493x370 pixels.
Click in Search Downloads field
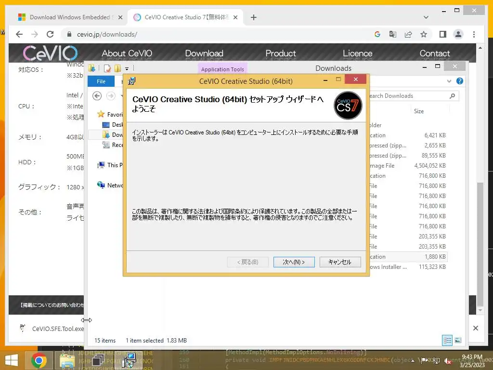(x=408, y=96)
